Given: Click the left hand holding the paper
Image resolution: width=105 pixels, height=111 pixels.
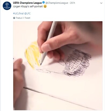Looking at the screenshot, I should pos(18,80).
